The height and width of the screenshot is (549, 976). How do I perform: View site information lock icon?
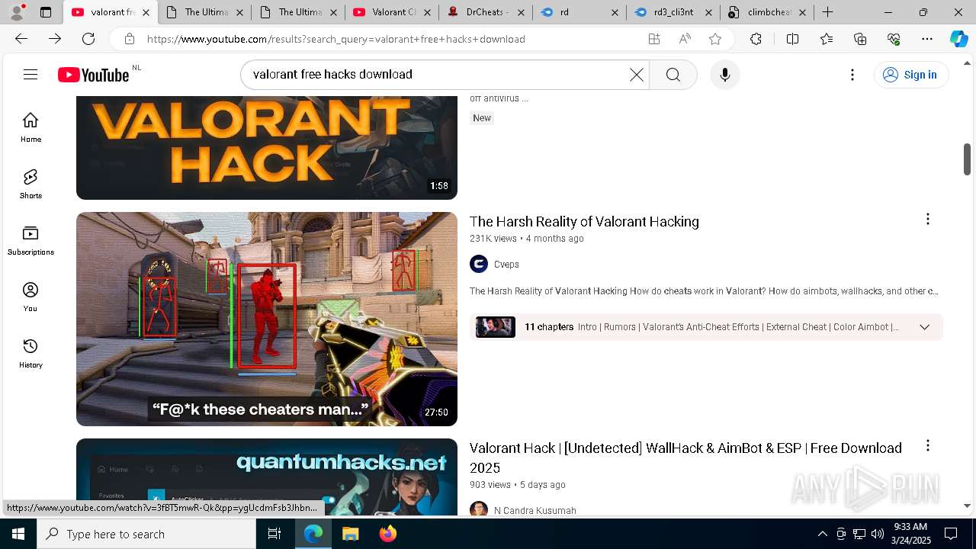(130, 39)
